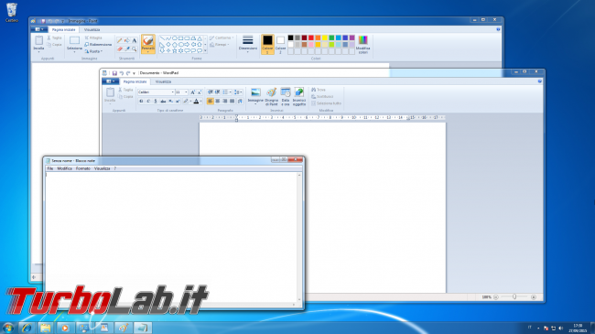This screenshot has height=334, width=595.
Task: Select the Text tool in Paint
Action: 135,40
